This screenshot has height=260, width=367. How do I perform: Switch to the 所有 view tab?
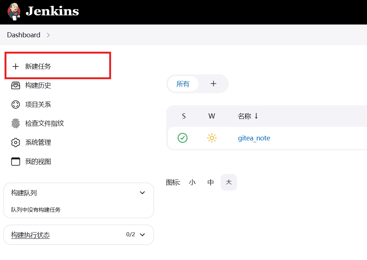183,84
